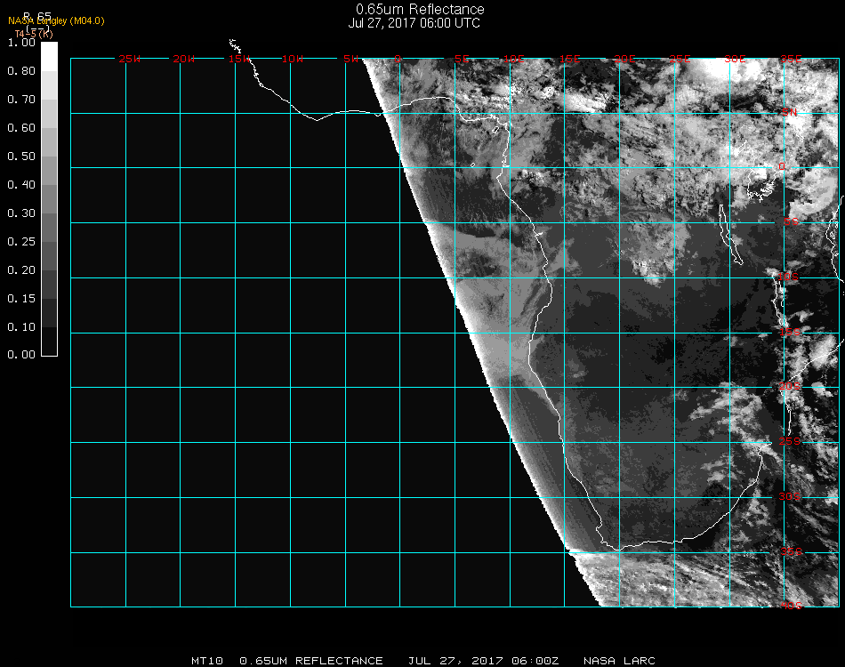Screen dimensions: 845x667
Task: Click the 15E longitude label
Action: (569, 59)
